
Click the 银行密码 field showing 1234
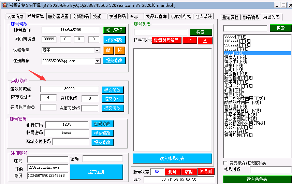67,125
